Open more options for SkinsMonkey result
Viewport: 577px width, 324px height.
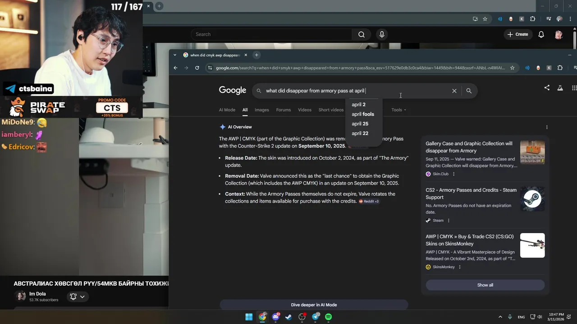(x=459, y=267)
